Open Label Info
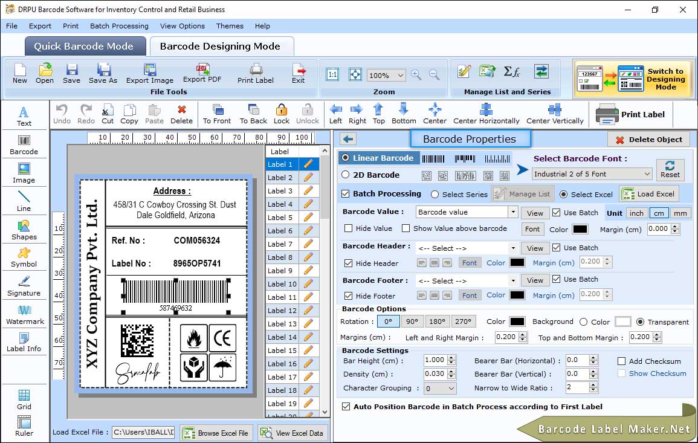Image resolution: width=698 pixels, height=443 pixels. pos(24,342)
